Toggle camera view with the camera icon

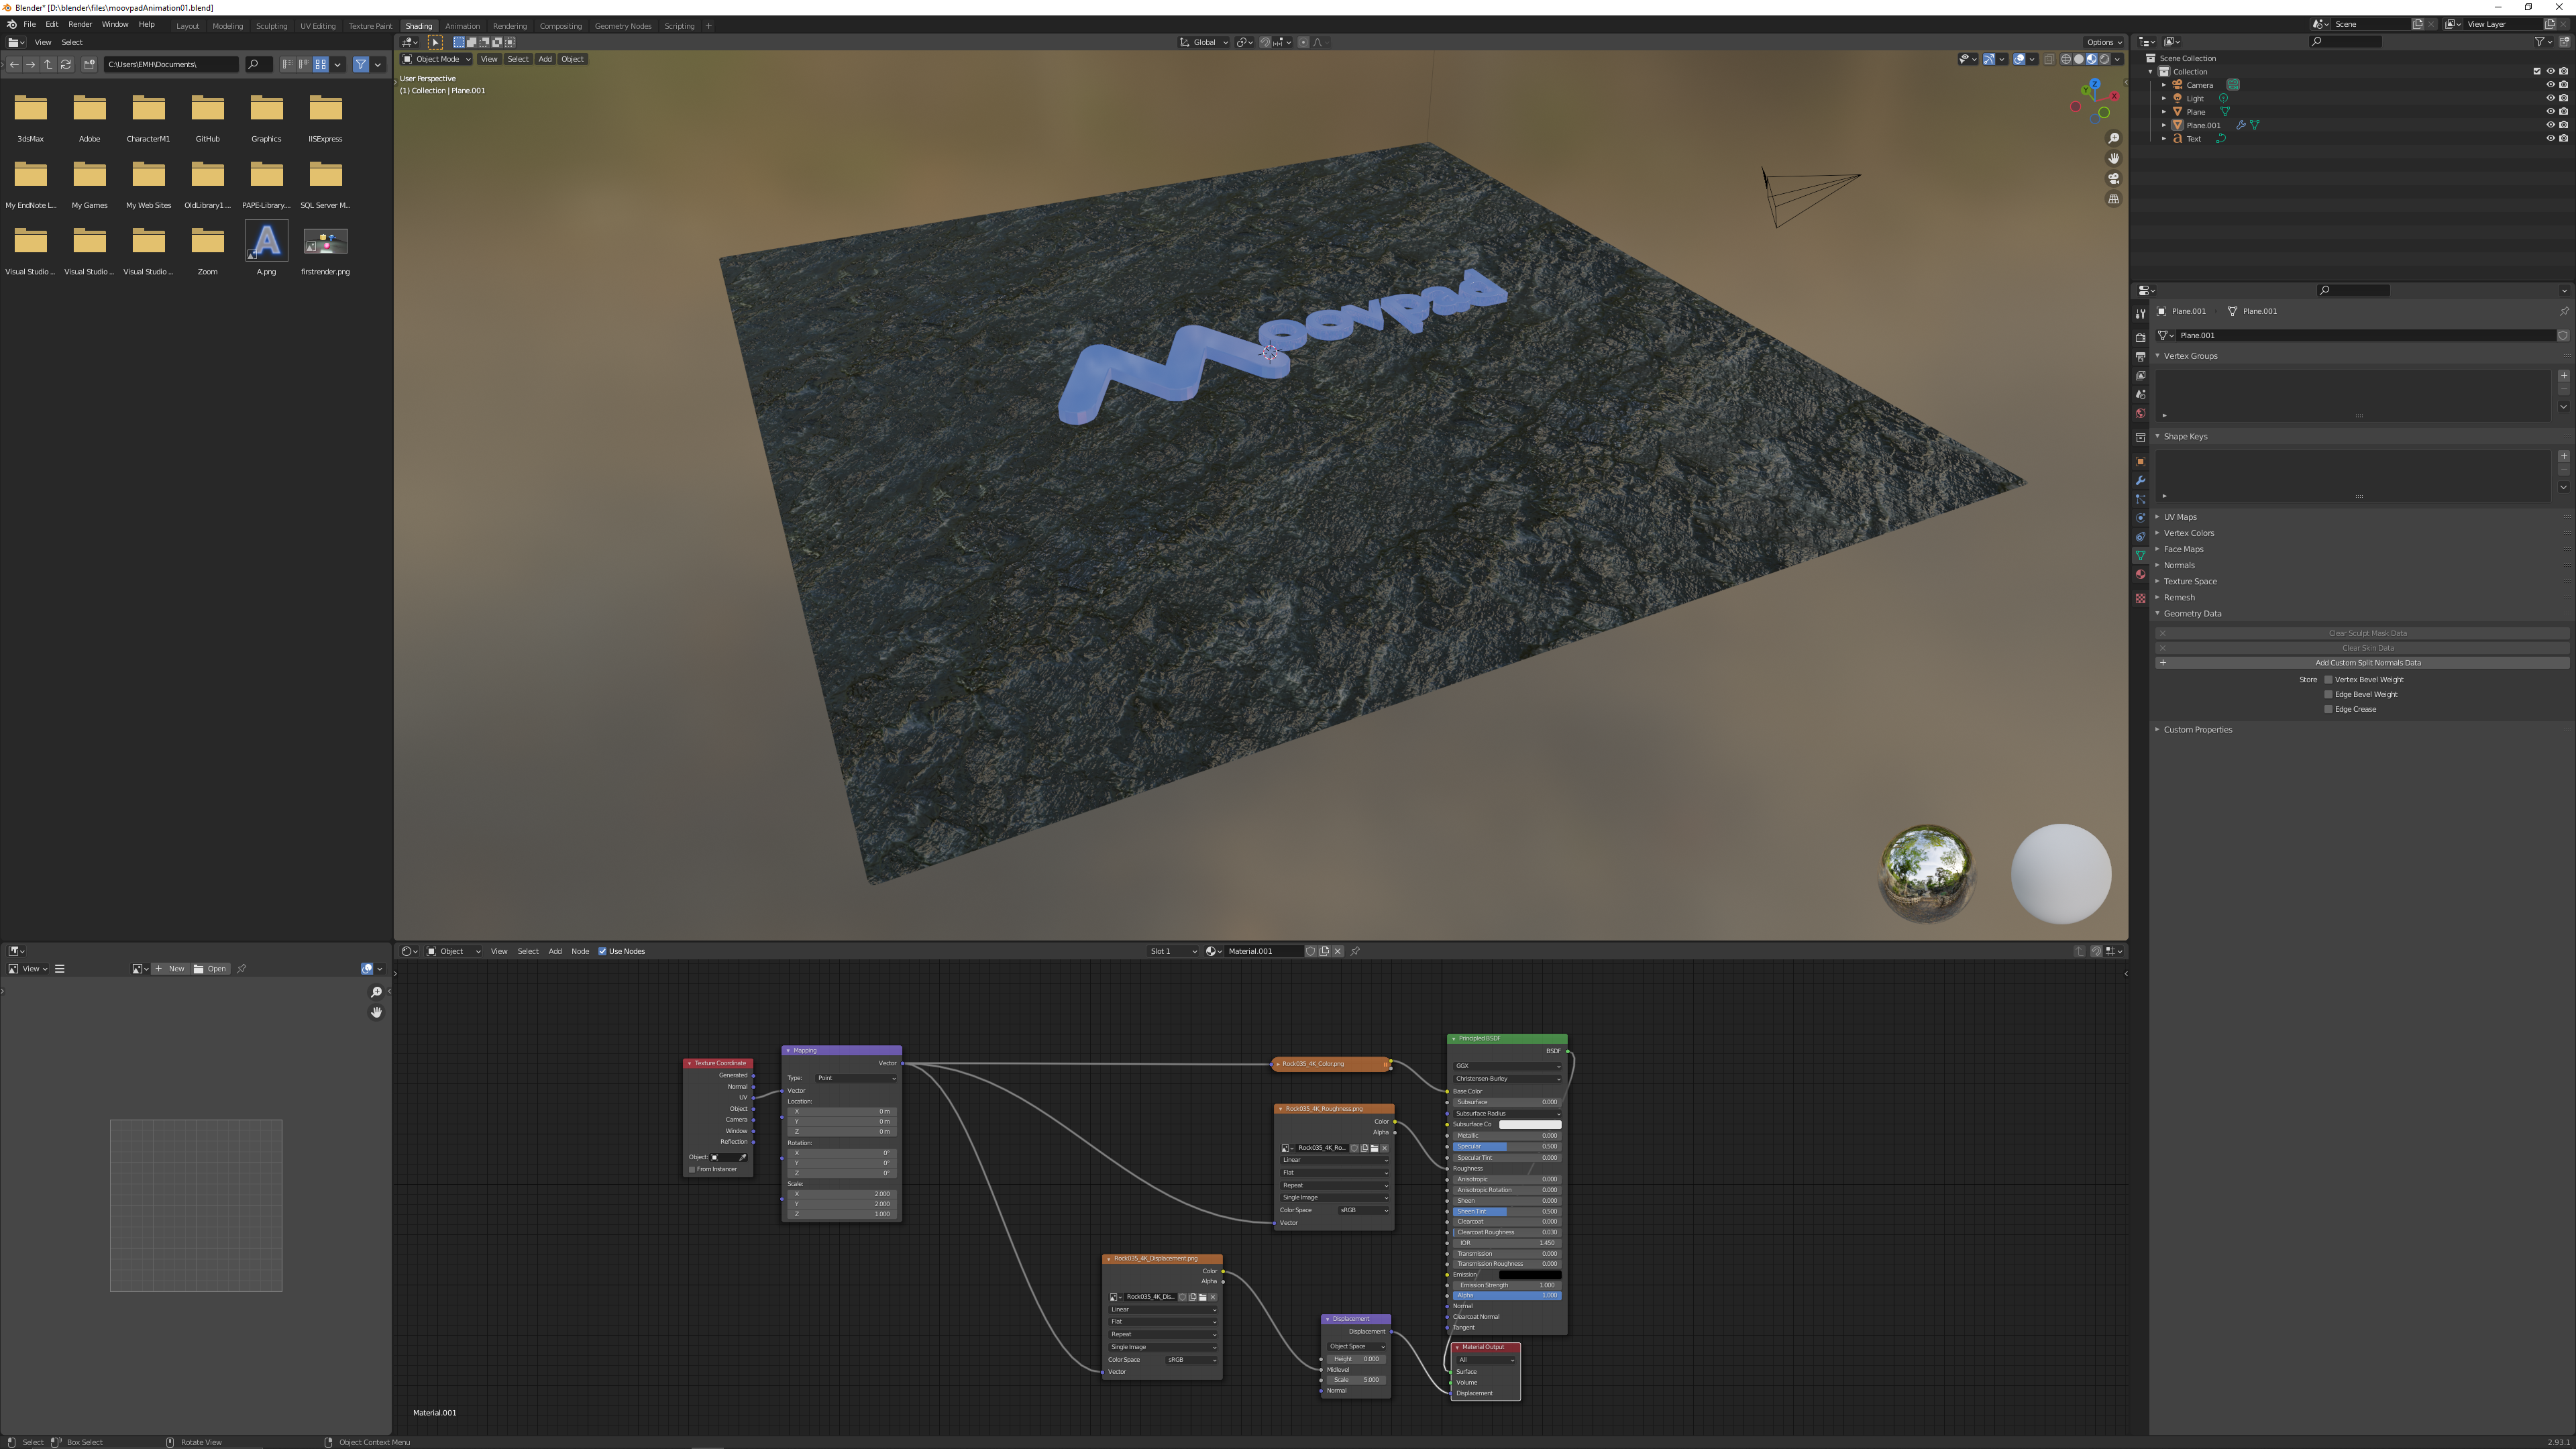[x=2113, y=179]
